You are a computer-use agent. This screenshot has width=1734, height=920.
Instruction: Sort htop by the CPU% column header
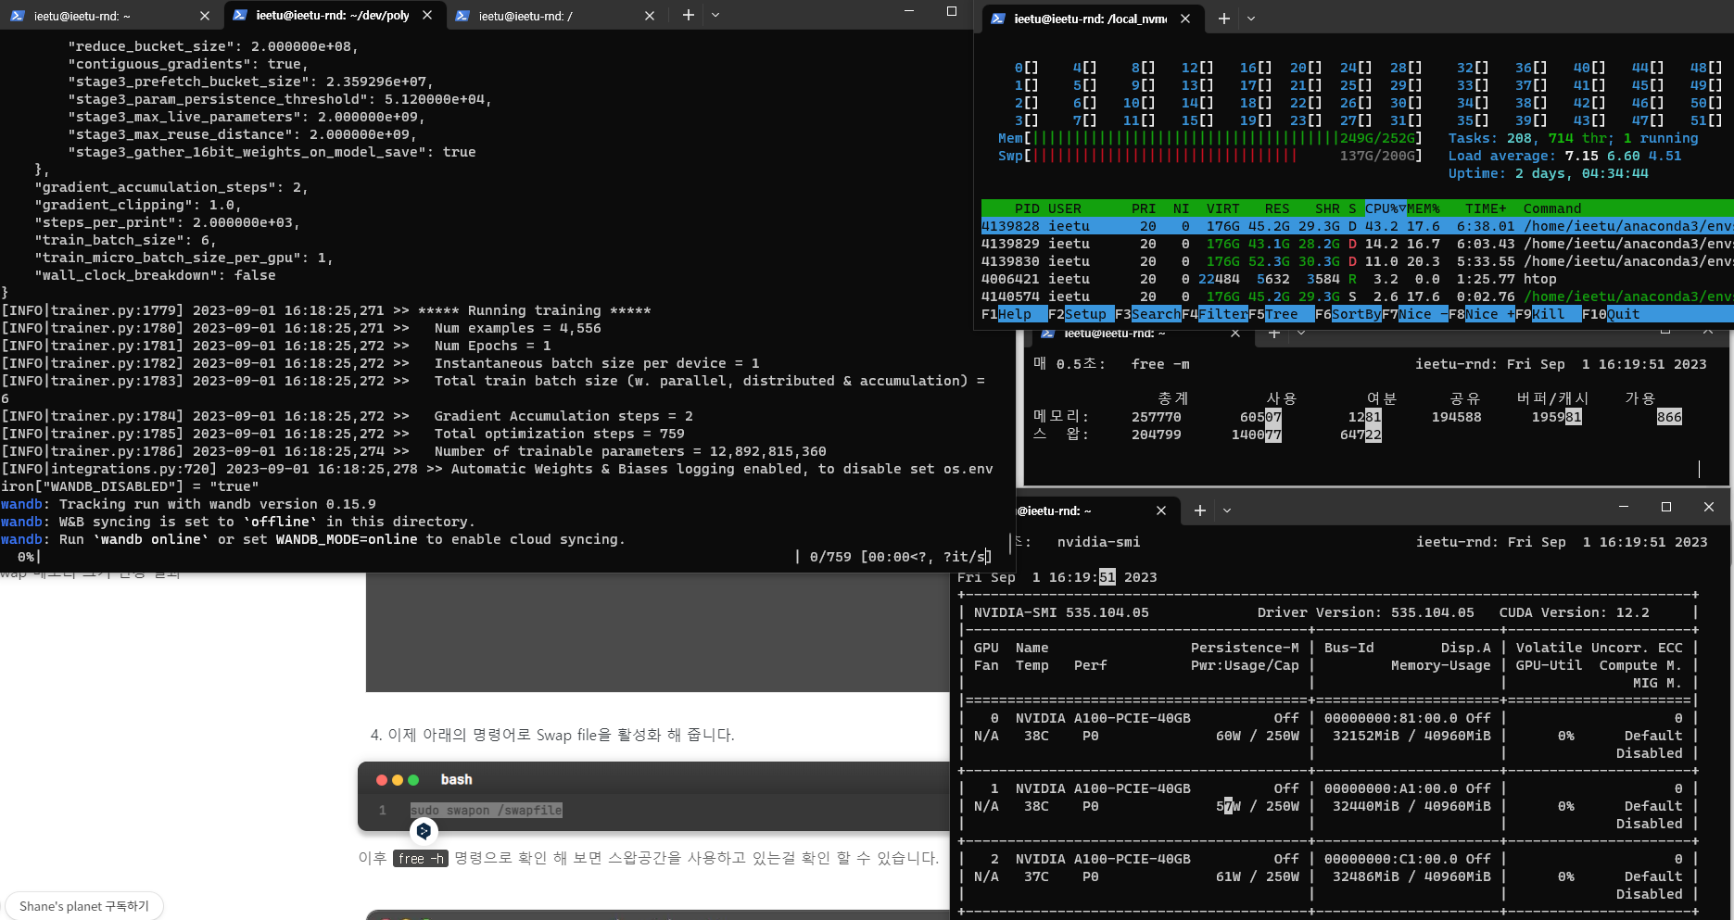pyautogui.click(x=1385, y=208)
